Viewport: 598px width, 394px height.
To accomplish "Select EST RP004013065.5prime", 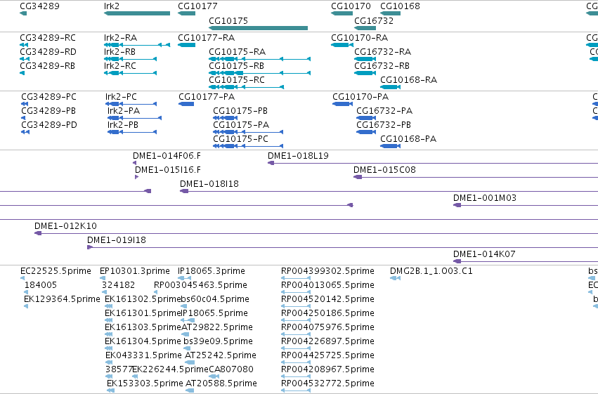I will [x=327, y=285].
